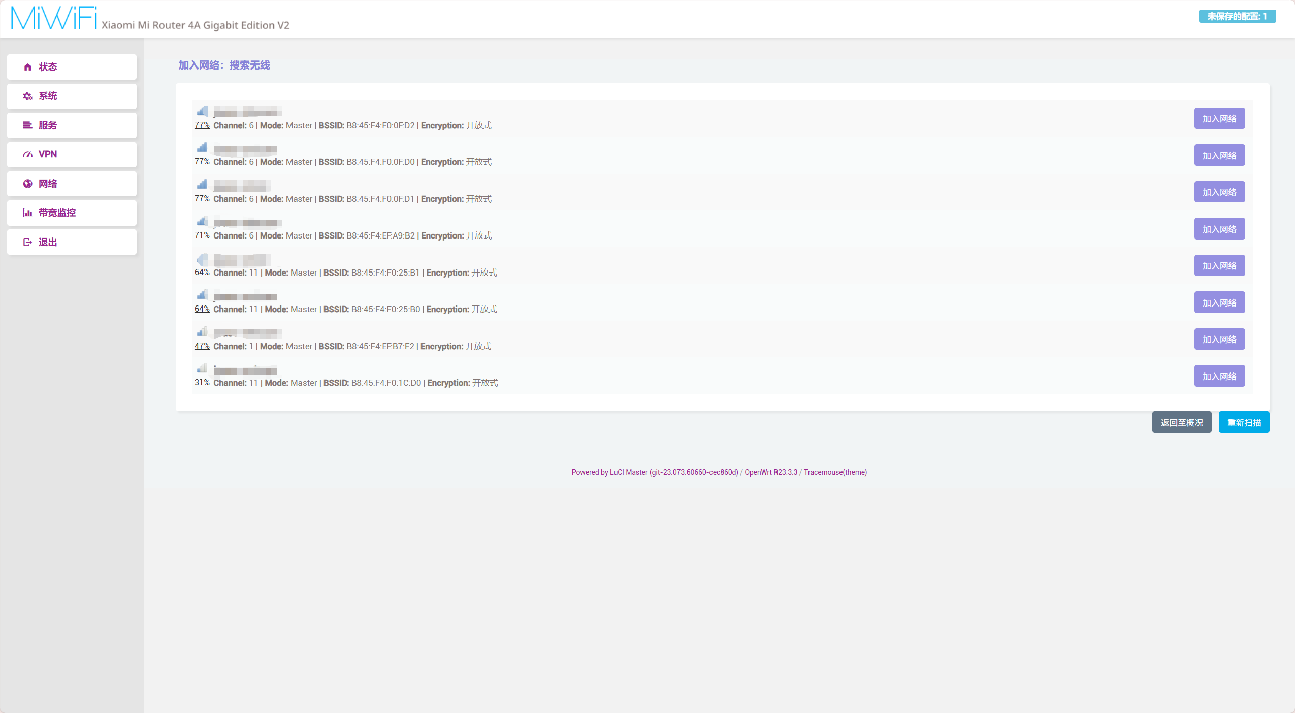
Task: Click 返回至概况 to return to overview
Action: click(x=1181, y=422)
